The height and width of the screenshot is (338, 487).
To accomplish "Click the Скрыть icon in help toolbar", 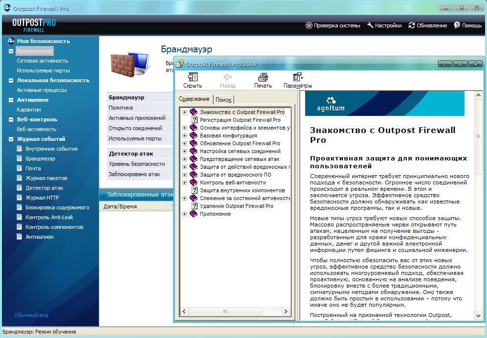I will pyautogui.click(x=193, y=77).
